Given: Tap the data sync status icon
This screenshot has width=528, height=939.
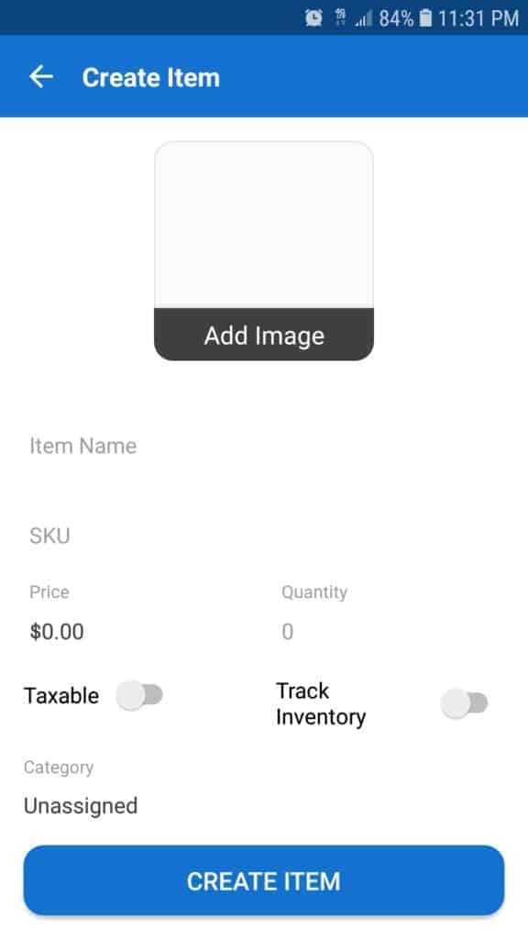Looking at the screenshot, I should [340, 18].
